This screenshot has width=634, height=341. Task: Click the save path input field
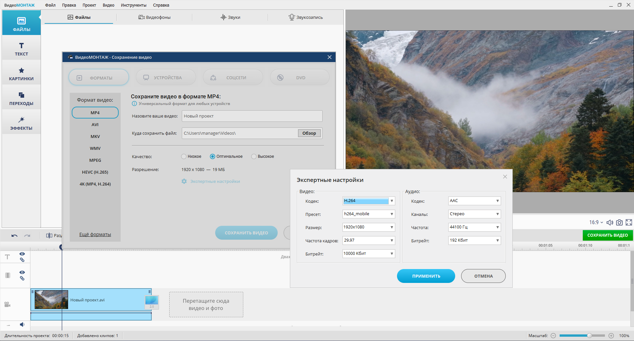(x=240, y=133)
